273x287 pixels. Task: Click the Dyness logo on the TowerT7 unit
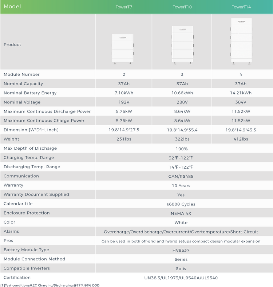coord(123,37)
